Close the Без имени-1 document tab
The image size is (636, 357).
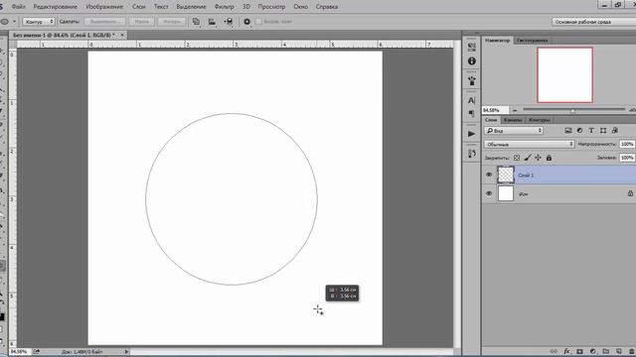pos(122,36)
